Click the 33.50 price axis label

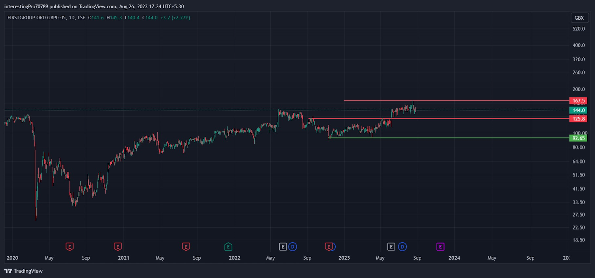click(579, 202)
